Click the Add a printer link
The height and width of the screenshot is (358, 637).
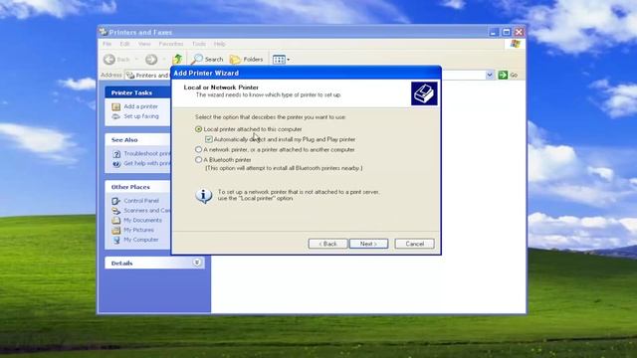coord(141,106)
